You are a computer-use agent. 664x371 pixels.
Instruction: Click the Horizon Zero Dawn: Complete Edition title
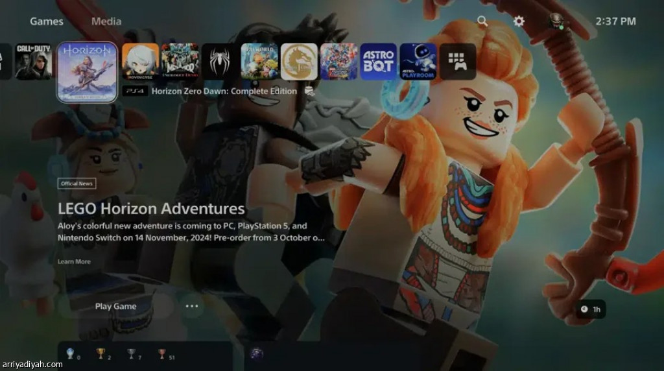(224, 91)
